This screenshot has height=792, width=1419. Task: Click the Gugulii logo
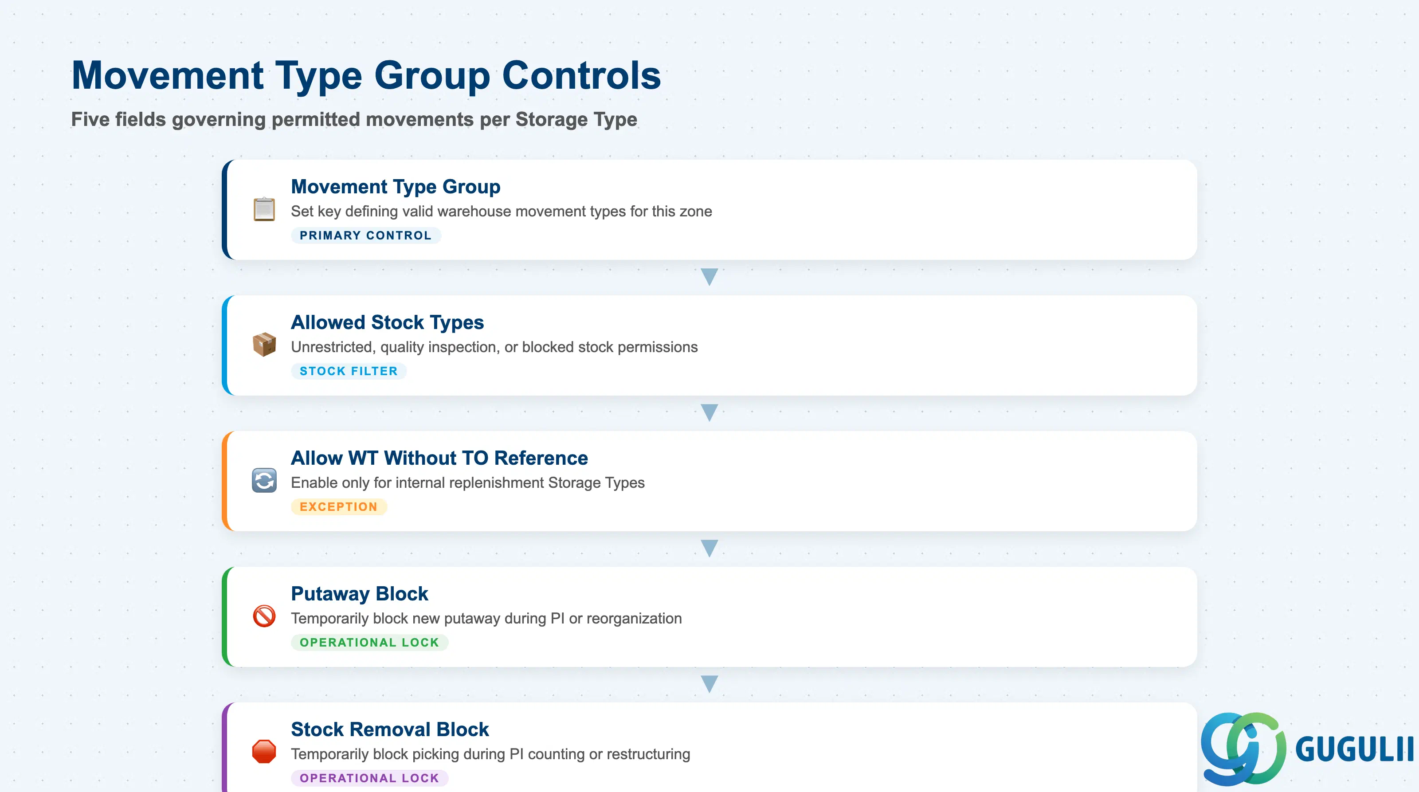(1307, 749)
